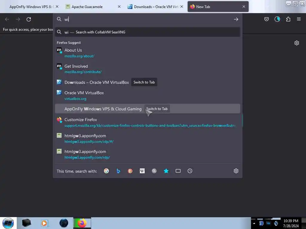Viewport: 306px width, 229px height.
Task: Close the New Tab tab
Action: 244,7
